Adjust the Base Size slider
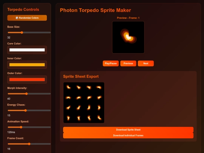This screenshot has width=204, height=153. coord(29,32)
